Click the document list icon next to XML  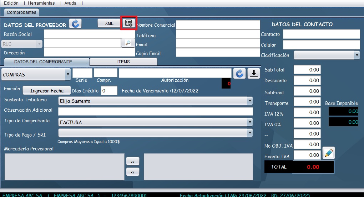point(128,23)
